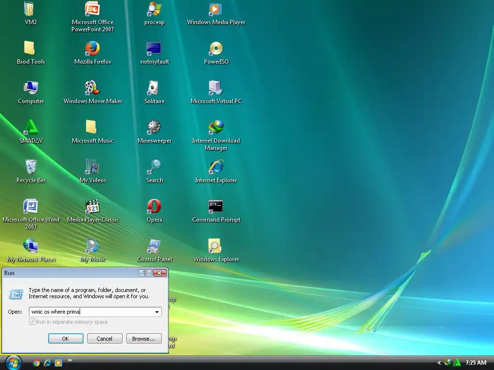This screenshot has height=370, width=494.
Task: Select the SMADAV antivirus shortcut
Action: coord(30,127)
